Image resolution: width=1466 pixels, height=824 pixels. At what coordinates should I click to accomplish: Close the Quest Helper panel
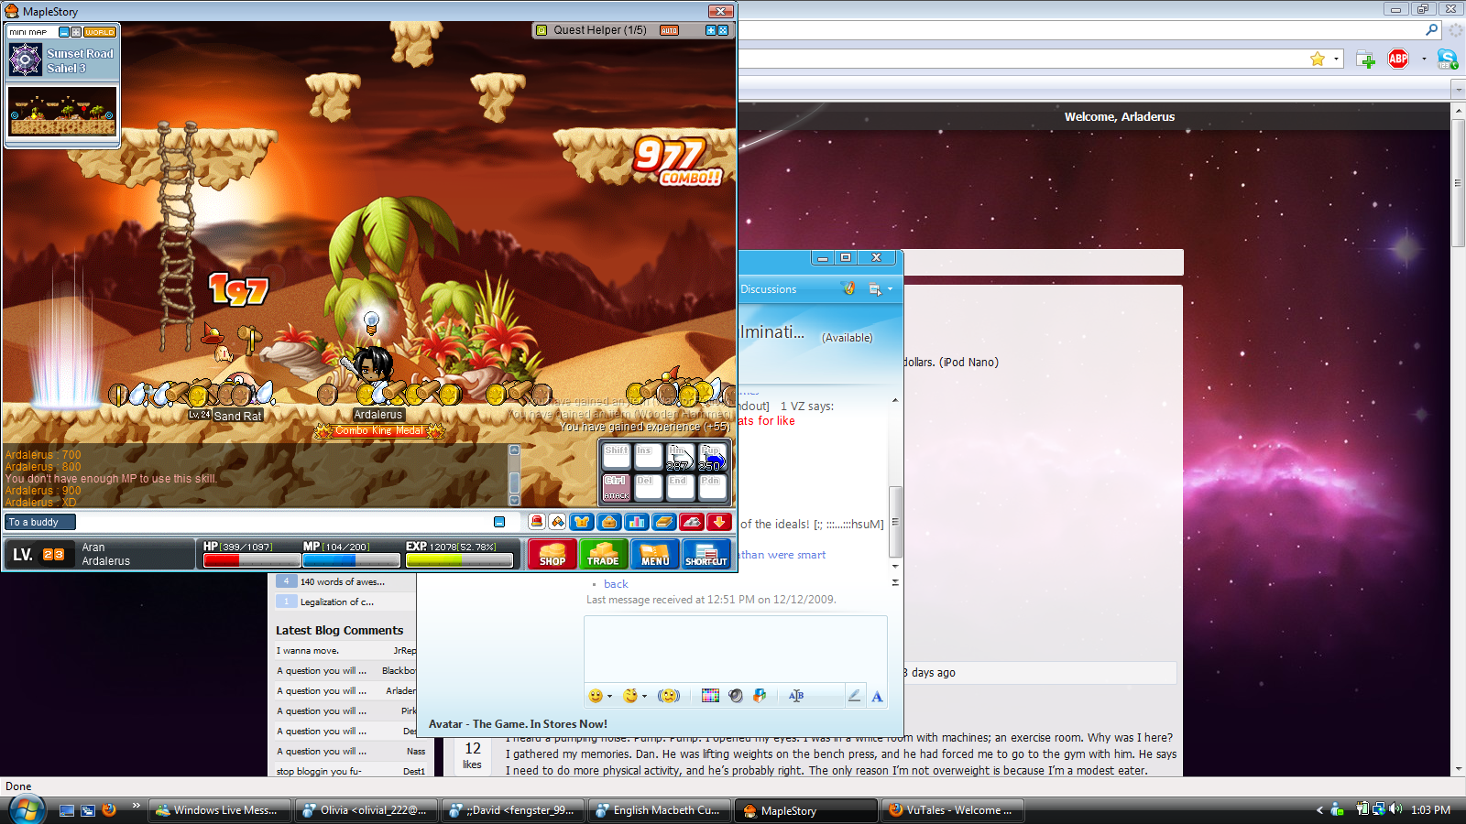(723, 30)
